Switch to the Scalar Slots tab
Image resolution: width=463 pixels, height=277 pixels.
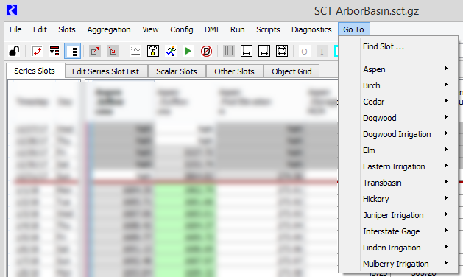176,71
